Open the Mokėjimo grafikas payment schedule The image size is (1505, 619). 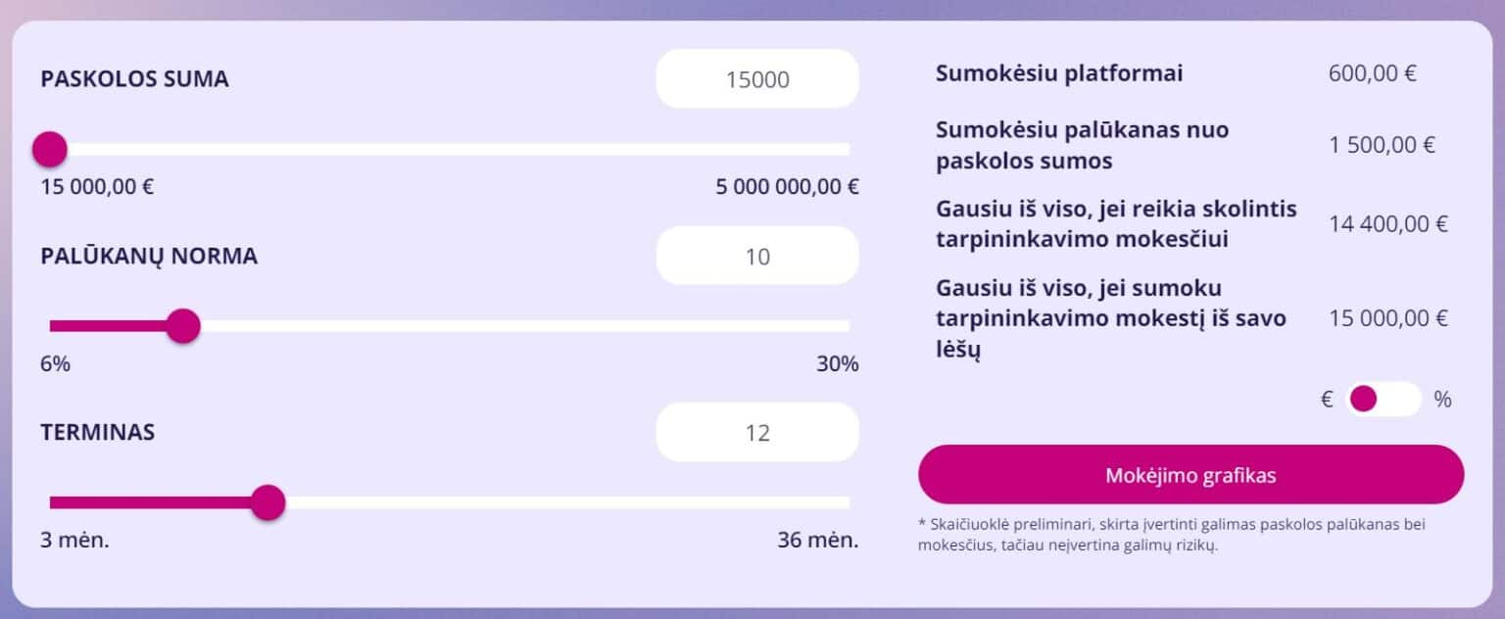click(x=1190, y=475)
